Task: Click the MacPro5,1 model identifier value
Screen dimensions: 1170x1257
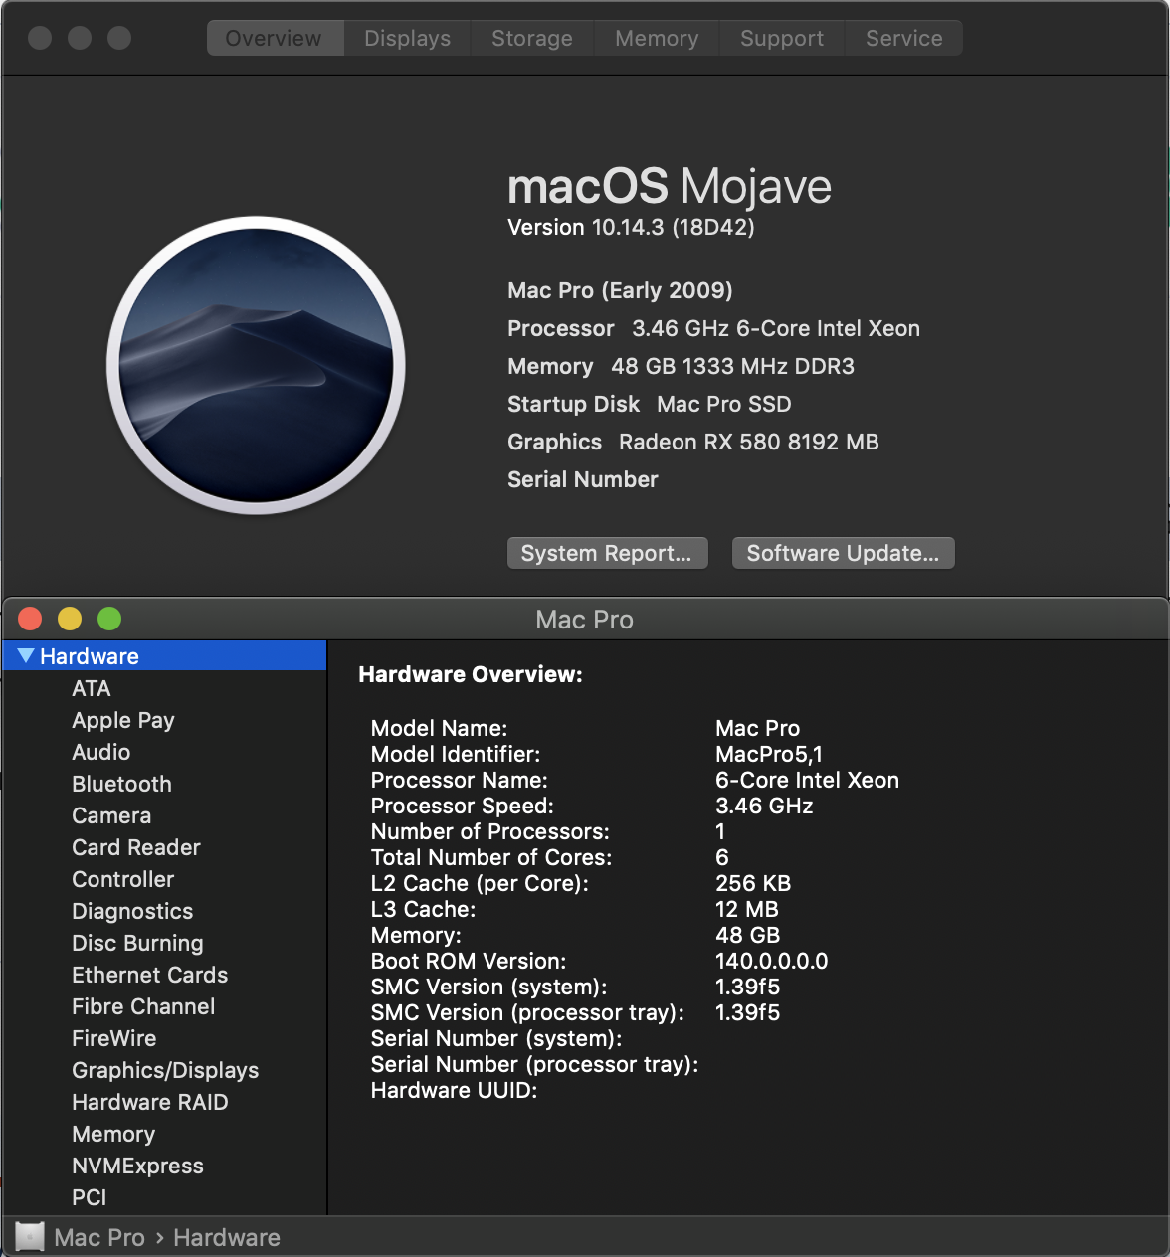Action: [769, 754]
